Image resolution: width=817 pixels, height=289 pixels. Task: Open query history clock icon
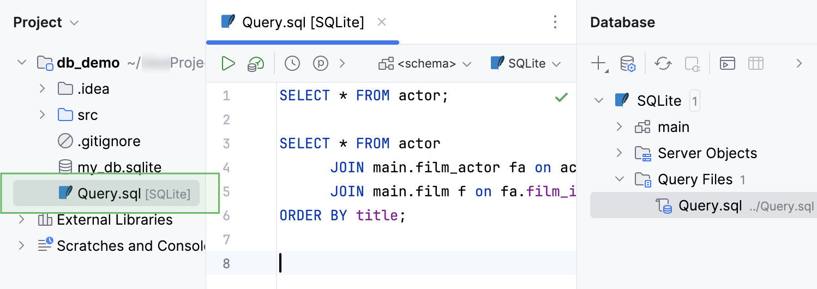292,64
